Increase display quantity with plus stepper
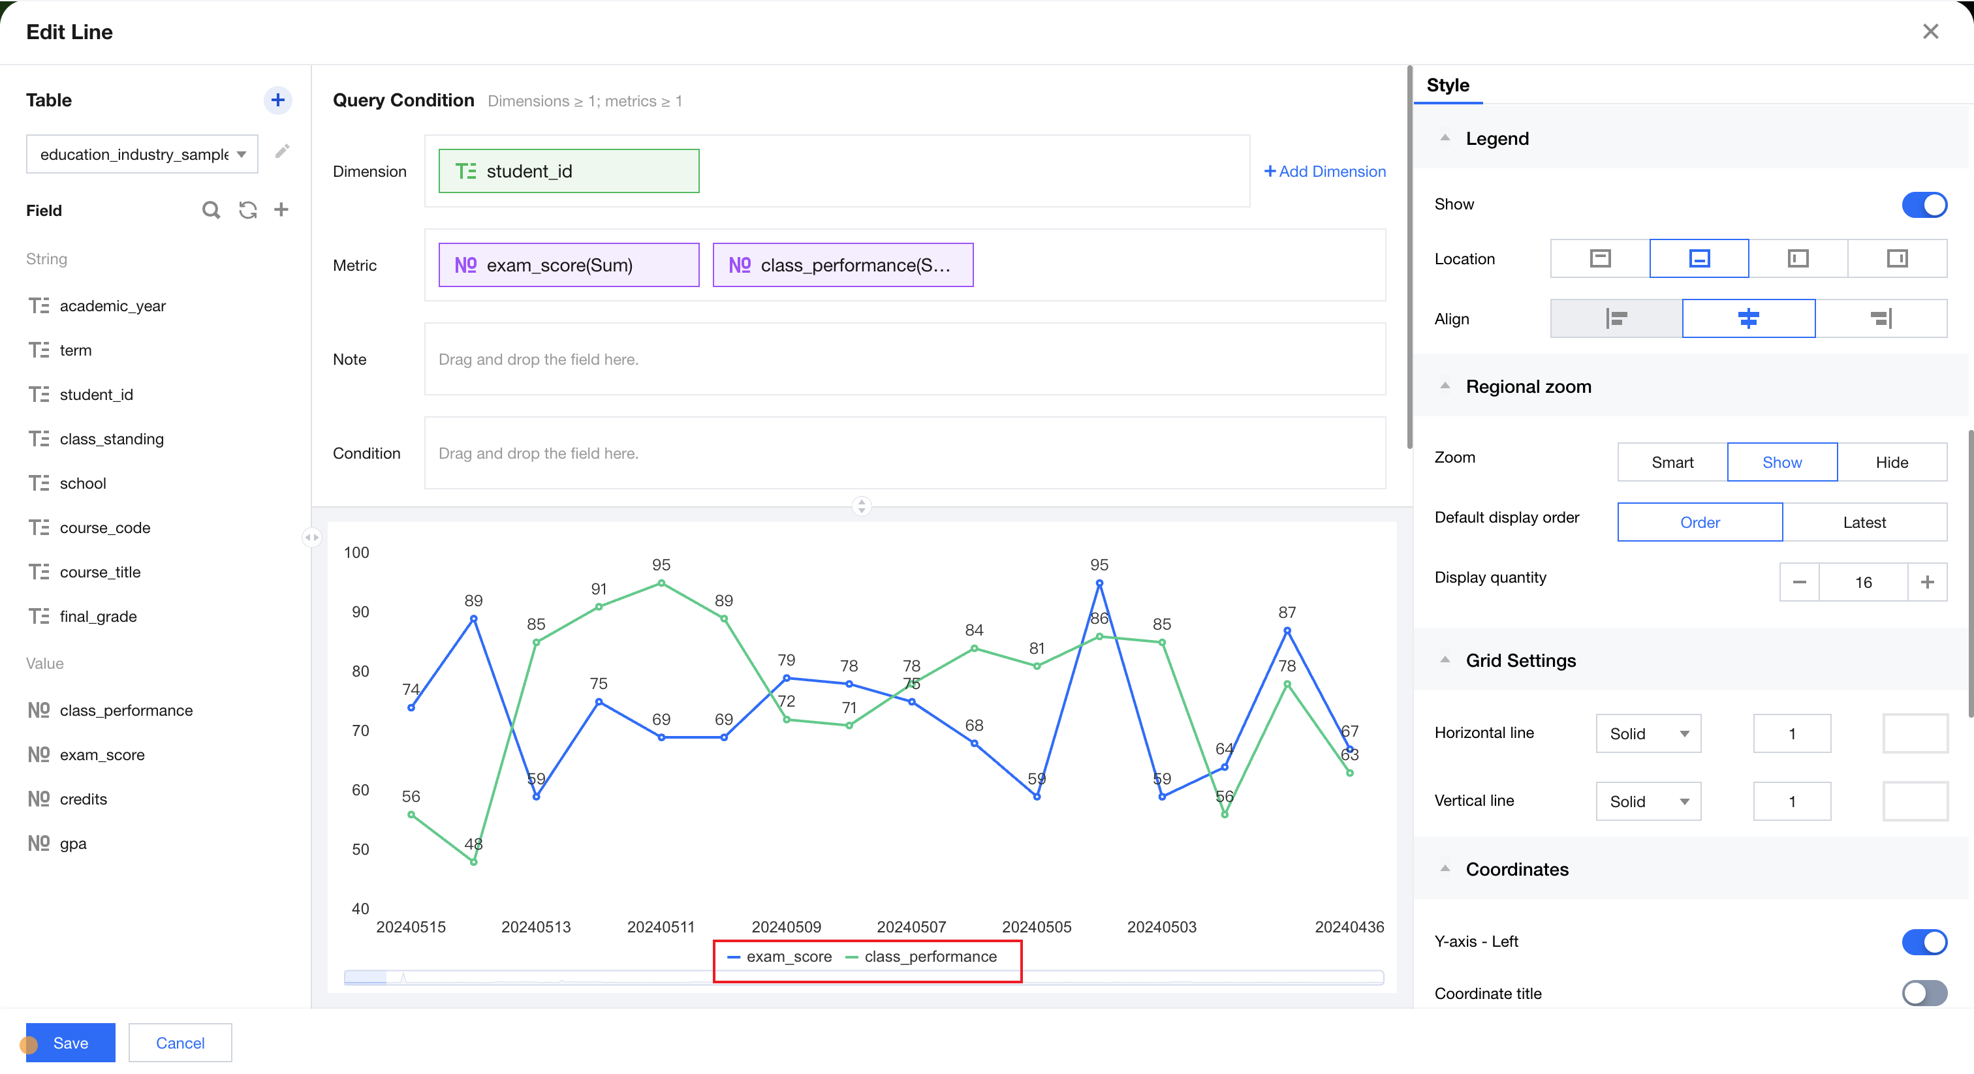 (1927, 582)
